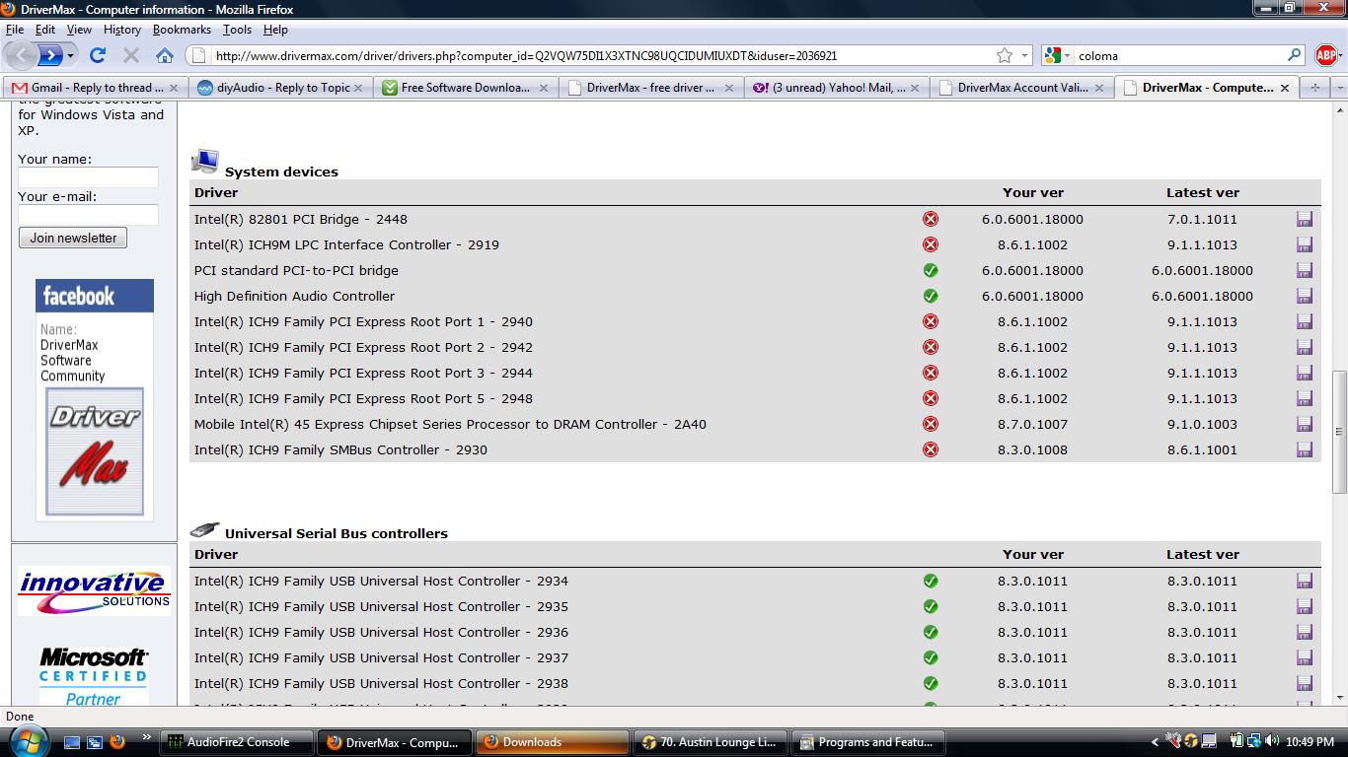1348x757 pixels.
Task: Run search with the magnifier icon
Action: click(1295, 55)
